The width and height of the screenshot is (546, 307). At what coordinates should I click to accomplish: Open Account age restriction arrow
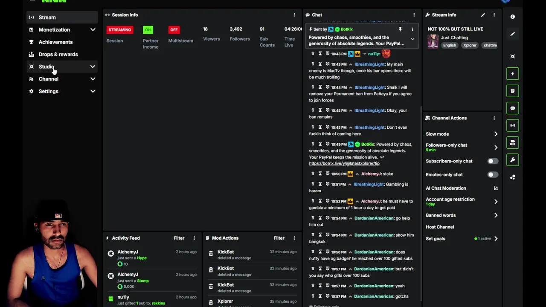tap(496, 202)
